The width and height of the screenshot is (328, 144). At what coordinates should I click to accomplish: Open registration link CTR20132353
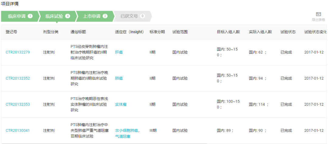pos(18,105)
